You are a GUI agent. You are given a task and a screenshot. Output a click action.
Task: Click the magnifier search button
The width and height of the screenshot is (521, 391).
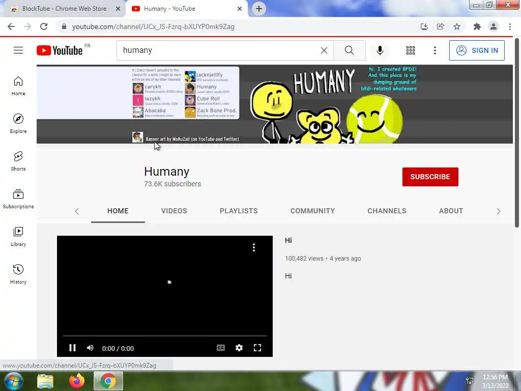[349, 50]
